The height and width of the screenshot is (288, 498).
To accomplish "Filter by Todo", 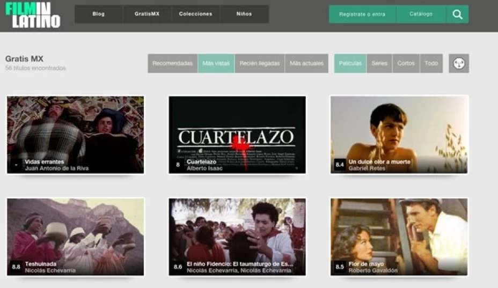I will 431,63.
